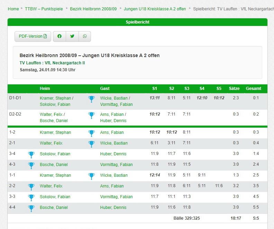This screenshot has height=229, width=274.
Task: Open Walter, Felix in the 2-1 row
Action: 51,143
